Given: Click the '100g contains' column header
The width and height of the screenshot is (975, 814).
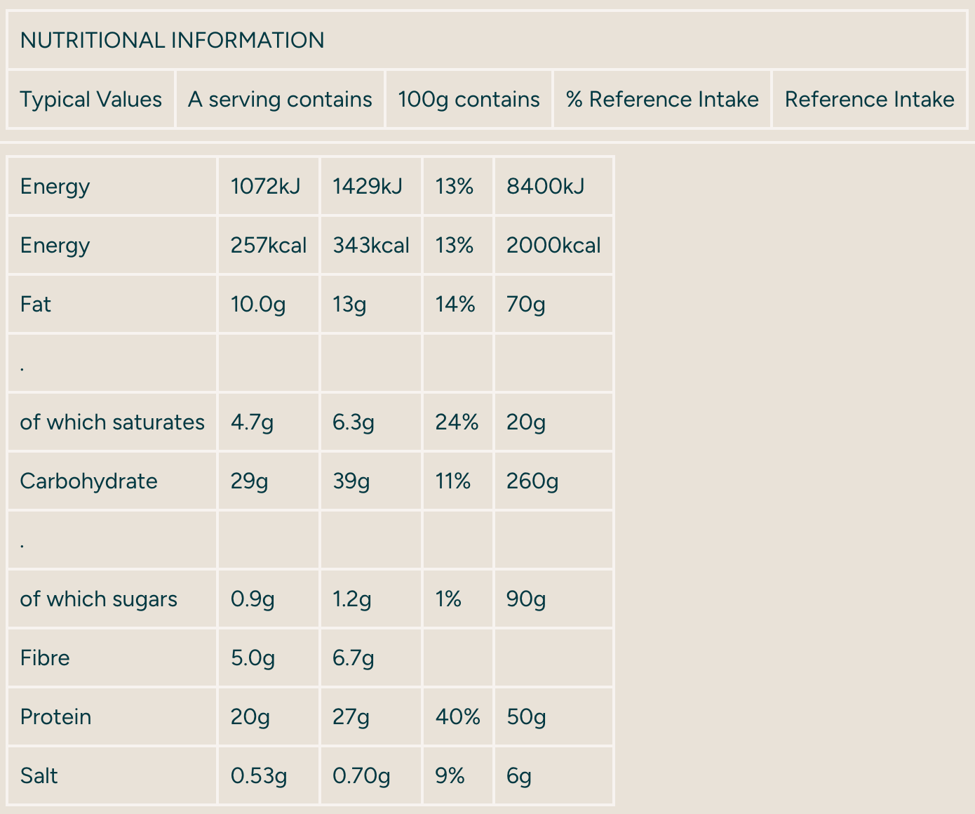Looking at the screenshot, I should pos(469,99).
